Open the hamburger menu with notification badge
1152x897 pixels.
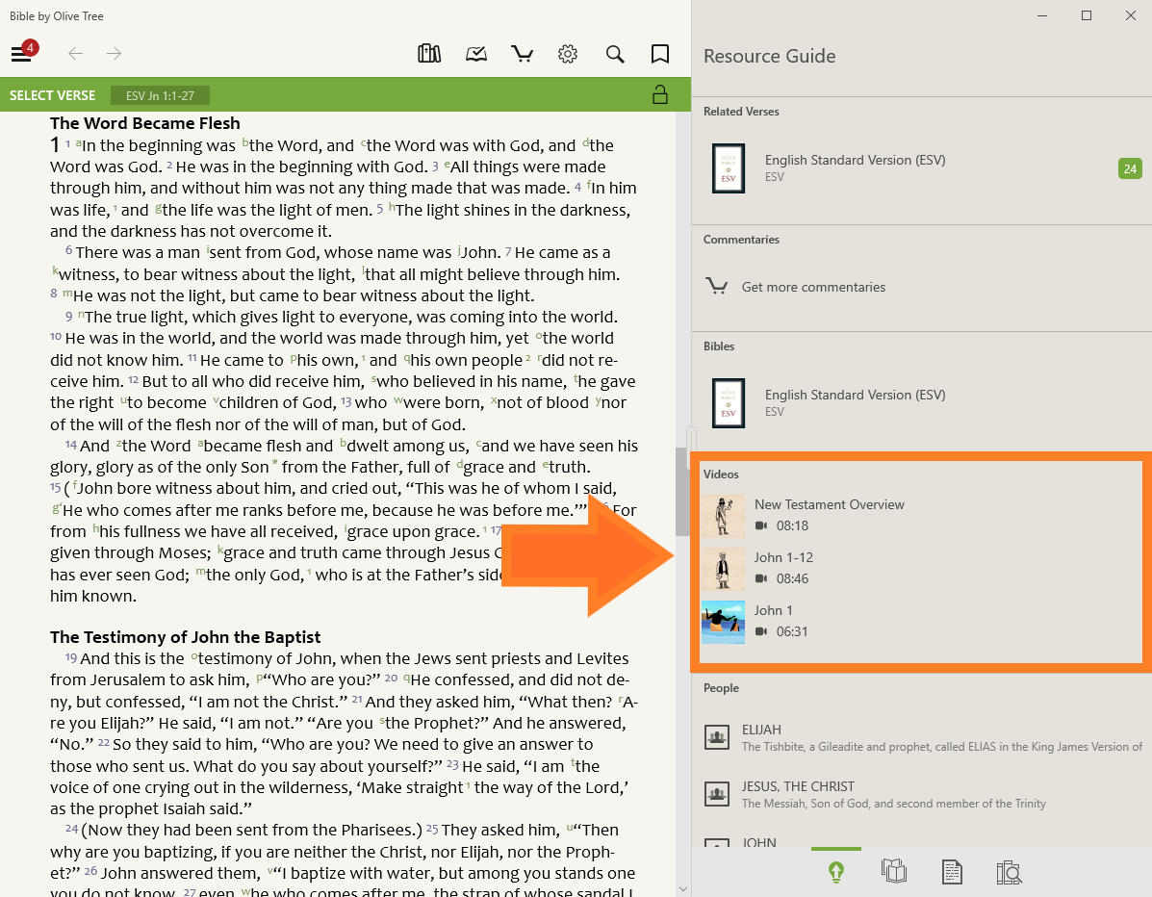[x=21, y=54]
